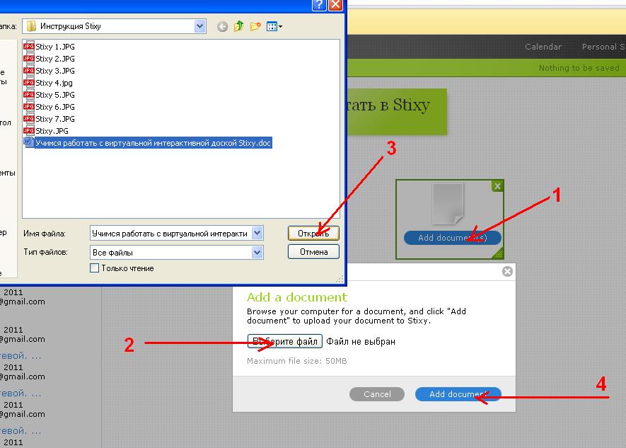Screen dimensions: 626x448
Task: Open the Calendar tab in Stixy
Action: [x=543, y=47]
